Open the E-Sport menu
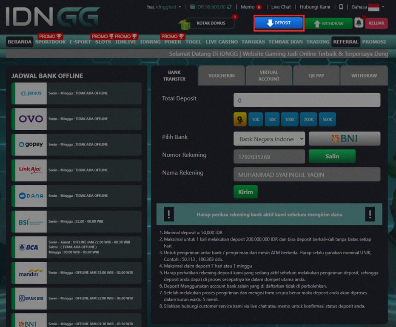The image size is (396, 327). [80, 42]
